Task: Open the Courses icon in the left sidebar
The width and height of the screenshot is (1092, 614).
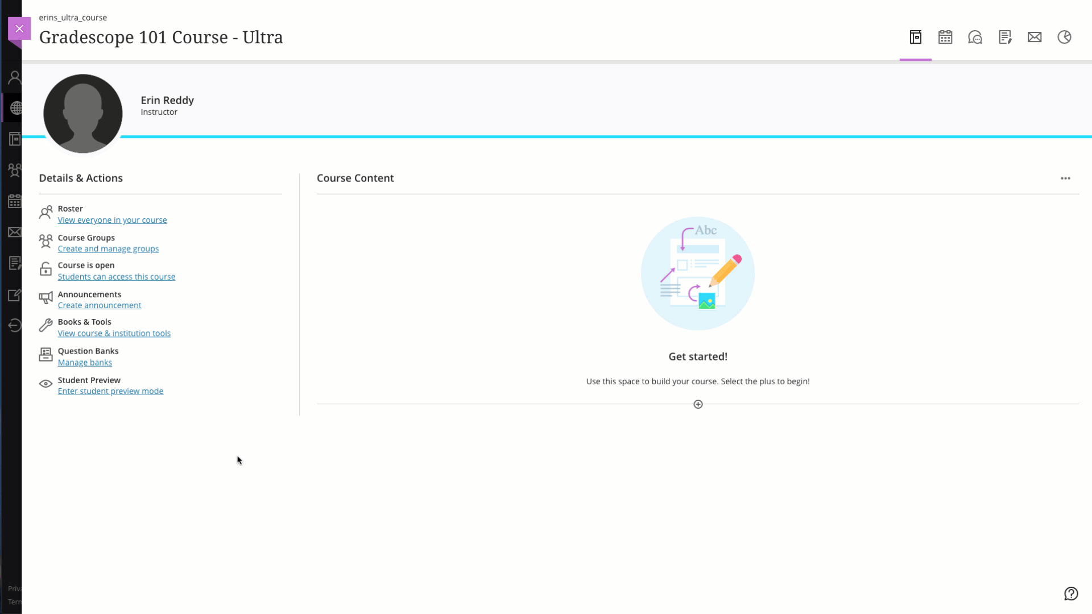Action: tap(15, 139)
